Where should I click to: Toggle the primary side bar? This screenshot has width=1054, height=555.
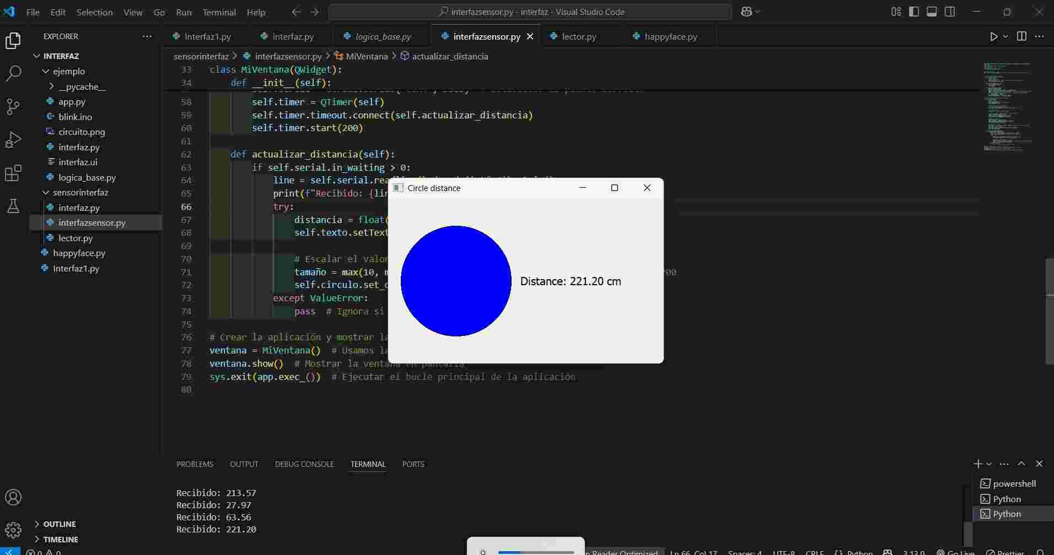pyautogui.click(x=914, y=12)
